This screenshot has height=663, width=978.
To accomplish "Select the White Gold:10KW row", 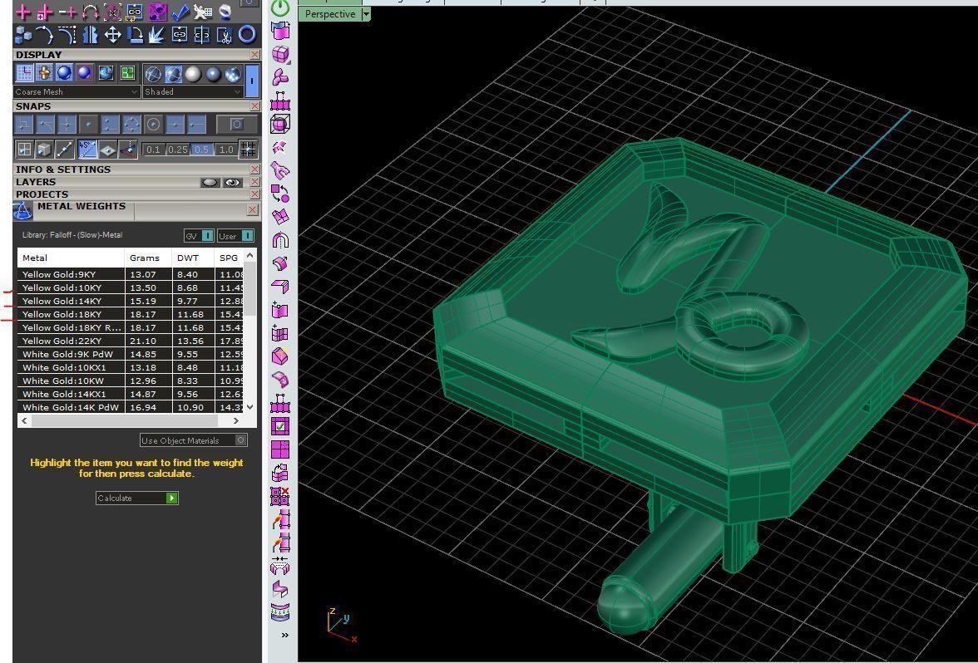I will (x=131, y=381).
